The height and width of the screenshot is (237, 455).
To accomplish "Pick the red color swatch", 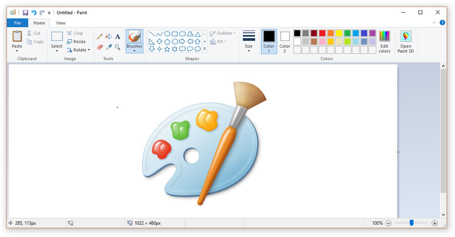I will pos(322,33).
